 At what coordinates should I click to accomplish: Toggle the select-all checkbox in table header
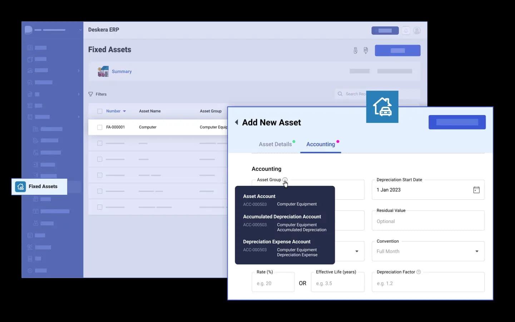pyautogui.click(x=100, y=111)
